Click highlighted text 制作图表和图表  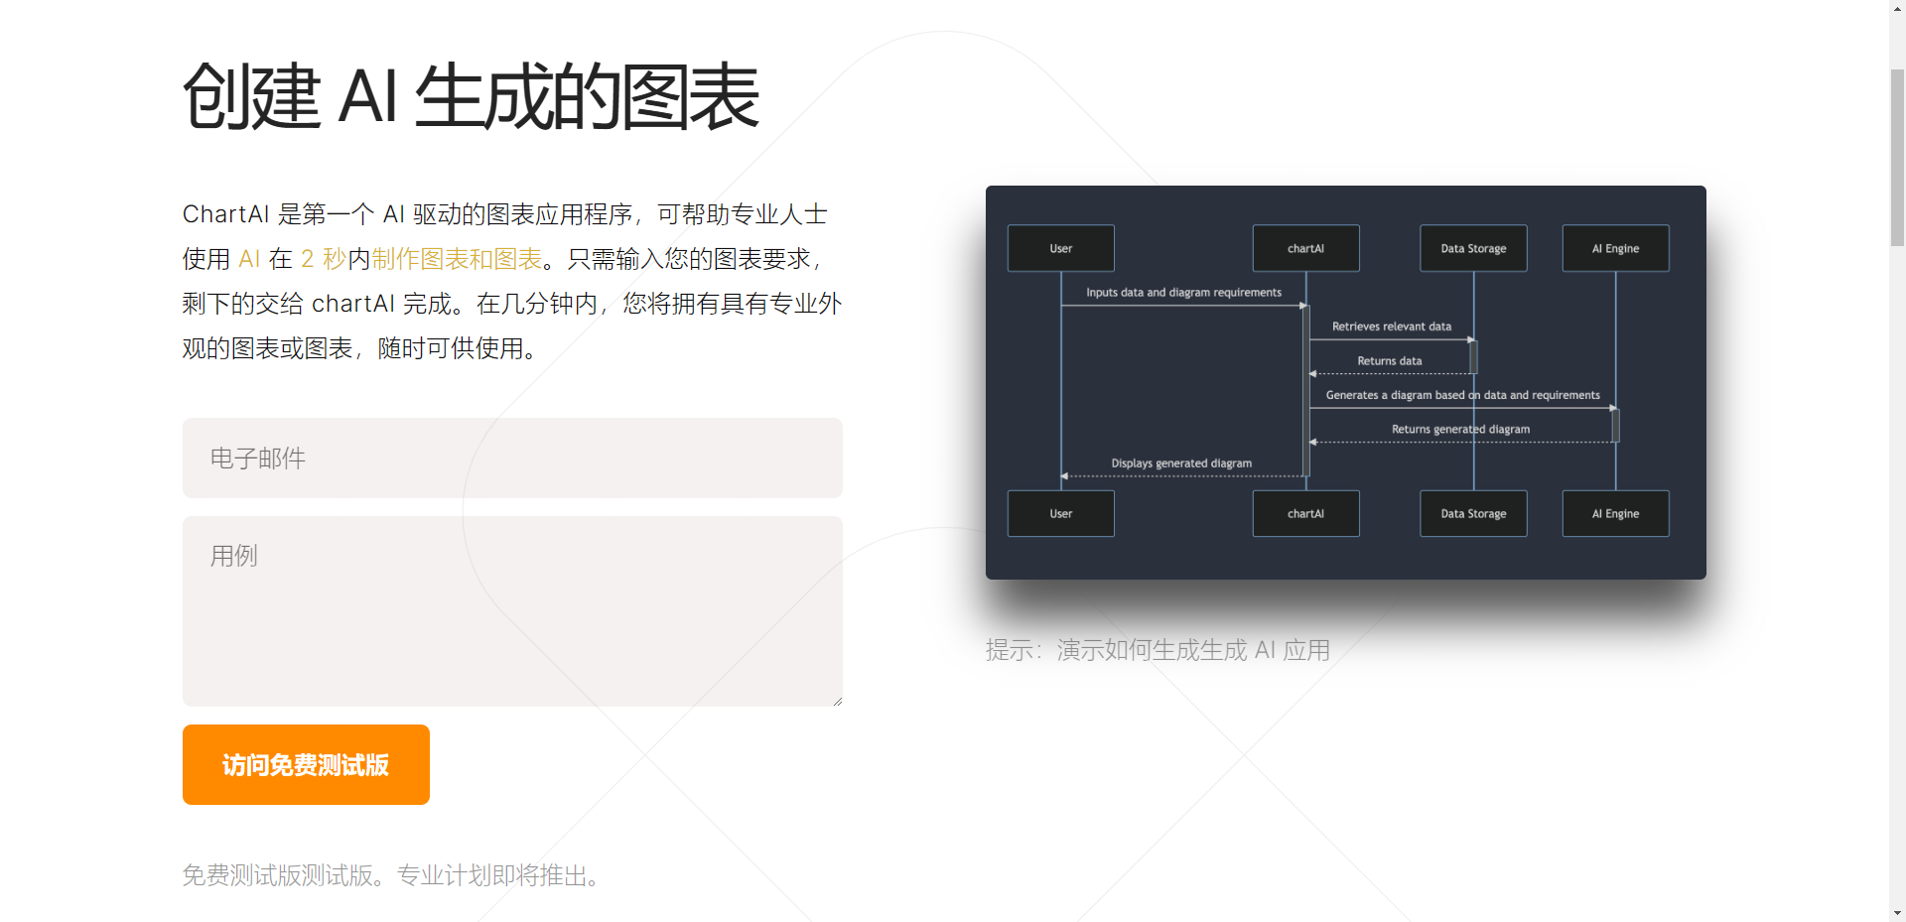pos(458,259)
